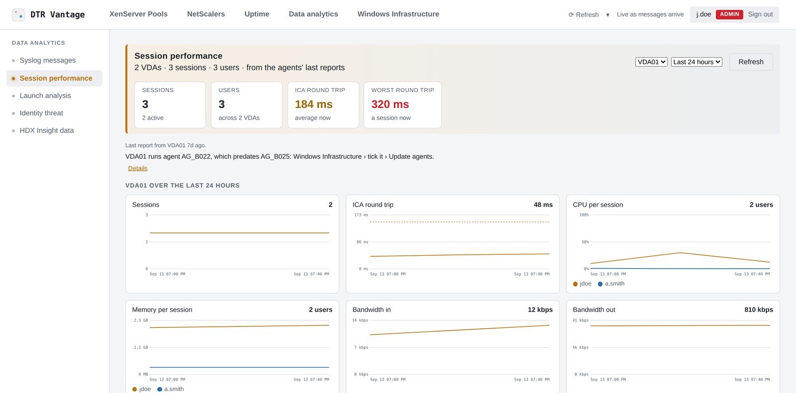The width and height of the screenshot is (796, 393).
Task: Open the Last 24 hours range dropdown
Action: [696, 62]
